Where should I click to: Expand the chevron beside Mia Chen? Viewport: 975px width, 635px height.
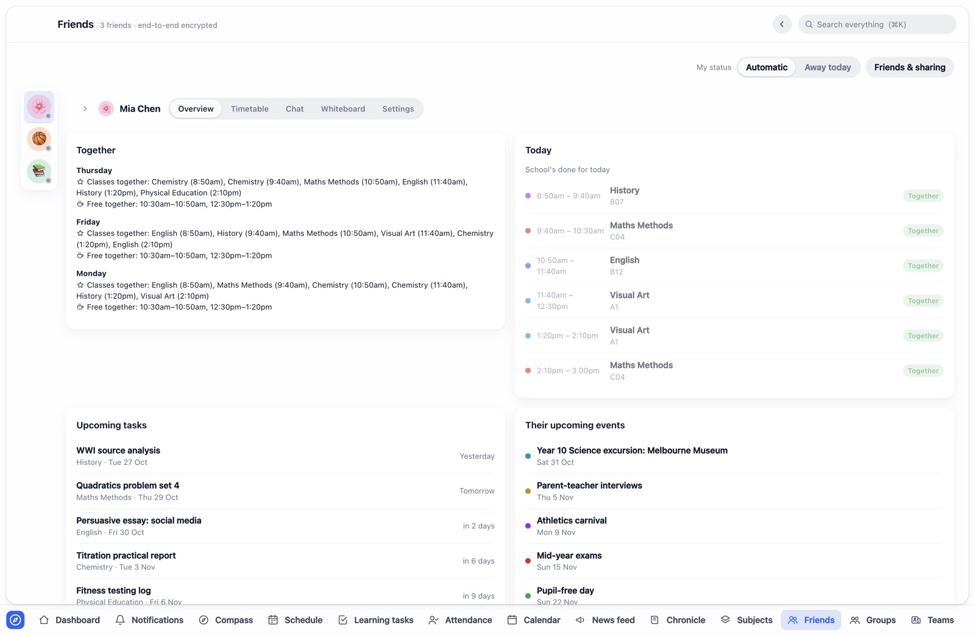[x=85, y=108]
